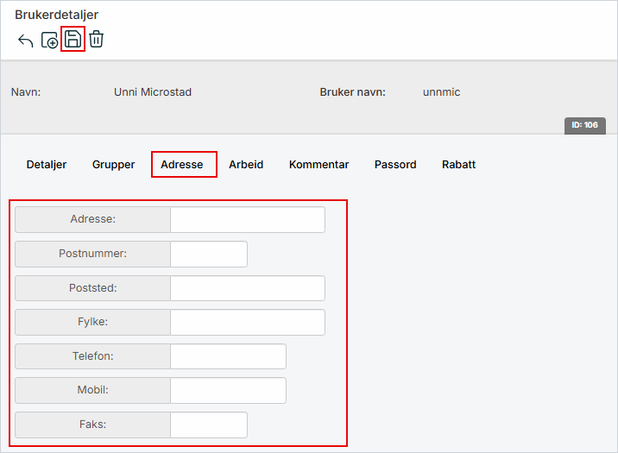Click the add new user icon
The width and height of the screenshot is (618, 453).
pyautogui.click(x=50, y=41)
